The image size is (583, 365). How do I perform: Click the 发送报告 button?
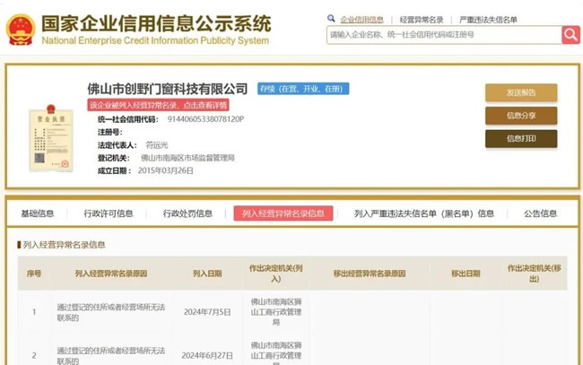pos(521,92)
